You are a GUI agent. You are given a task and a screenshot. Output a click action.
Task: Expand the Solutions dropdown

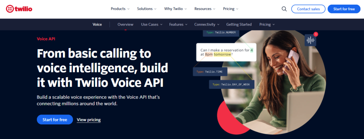(x=147, y=9)
